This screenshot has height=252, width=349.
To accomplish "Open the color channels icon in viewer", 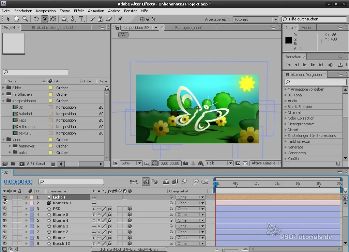I will point(200,163).
